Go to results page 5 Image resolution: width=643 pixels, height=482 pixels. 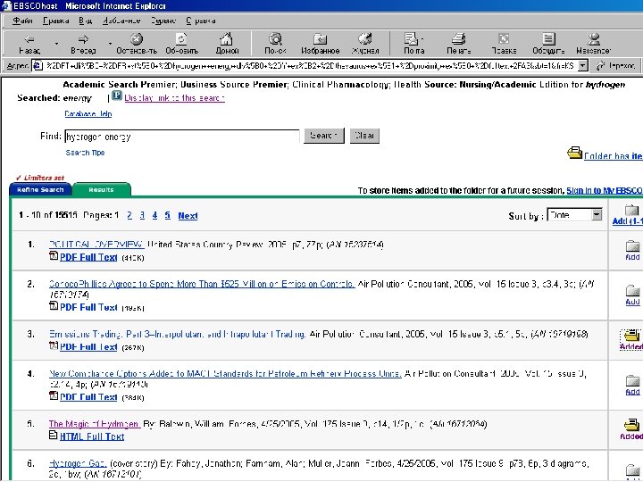point(167,215)
